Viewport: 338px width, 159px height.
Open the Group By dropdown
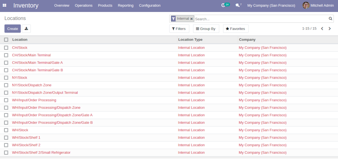(x=206, y=29)
